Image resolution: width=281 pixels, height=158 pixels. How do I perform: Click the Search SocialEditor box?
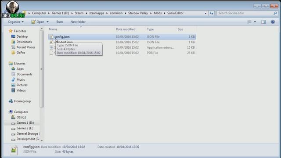click(x=247, y=13)
